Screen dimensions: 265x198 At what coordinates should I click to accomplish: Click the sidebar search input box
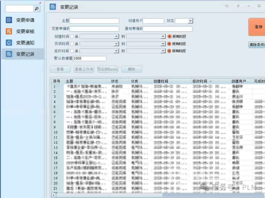click(x=20, y=9)
